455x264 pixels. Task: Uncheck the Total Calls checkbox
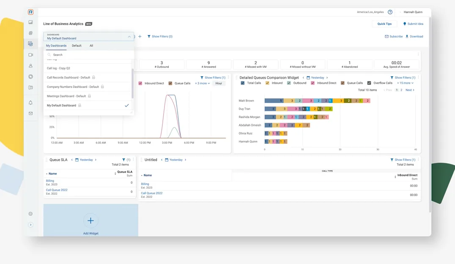(242, 83)
